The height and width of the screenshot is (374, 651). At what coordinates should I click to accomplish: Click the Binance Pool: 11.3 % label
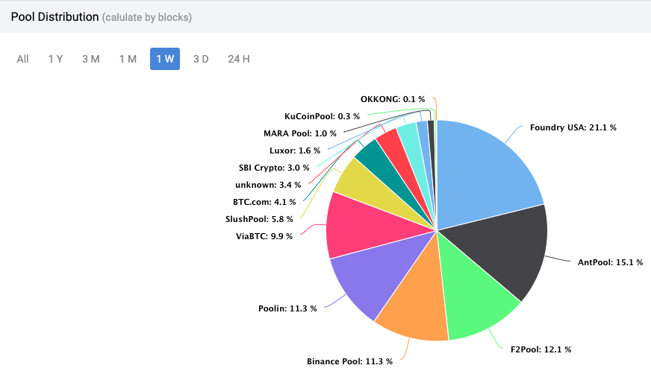coord(349,361)
